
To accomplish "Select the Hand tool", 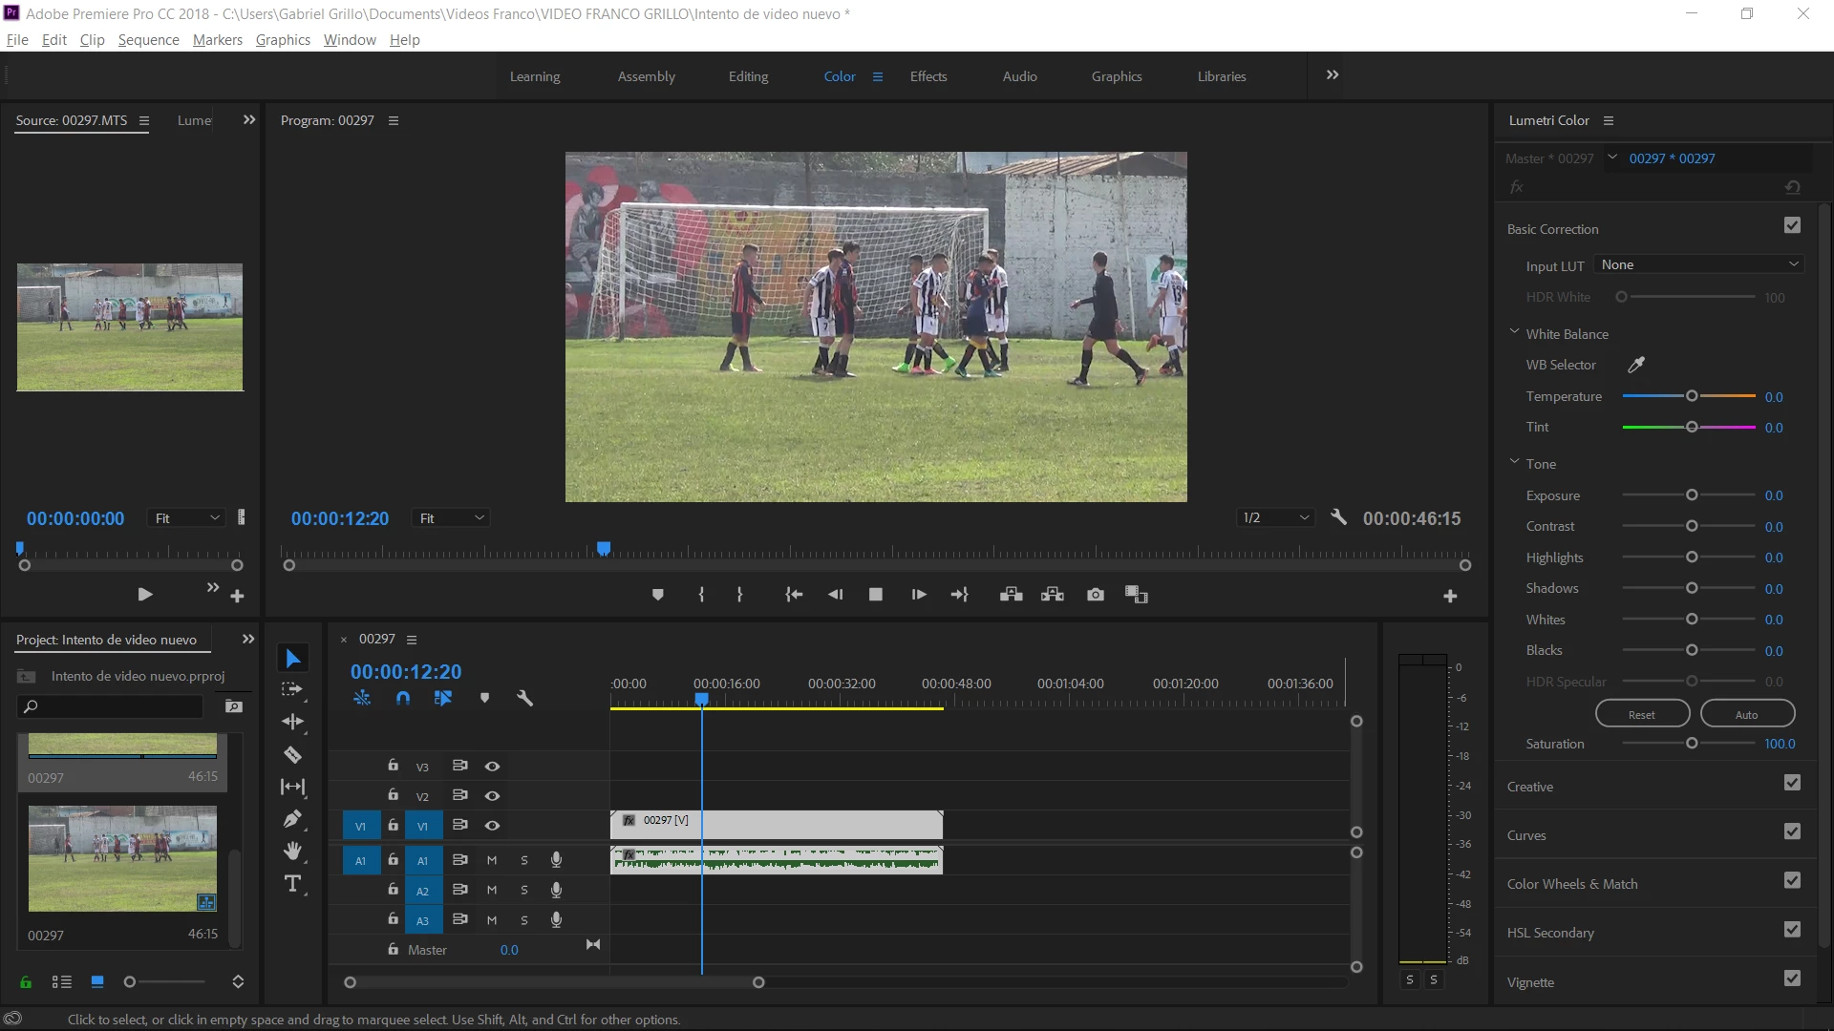I will tap(292, 851).
